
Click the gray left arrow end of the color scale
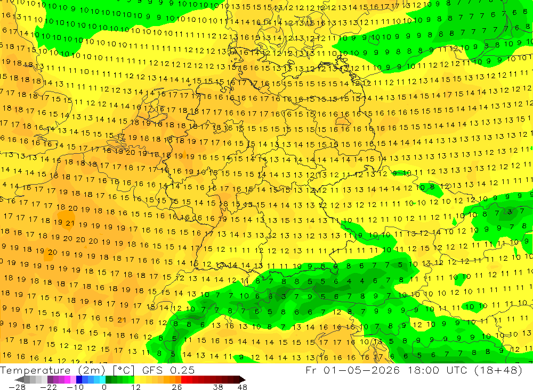[x=19, y=380]
